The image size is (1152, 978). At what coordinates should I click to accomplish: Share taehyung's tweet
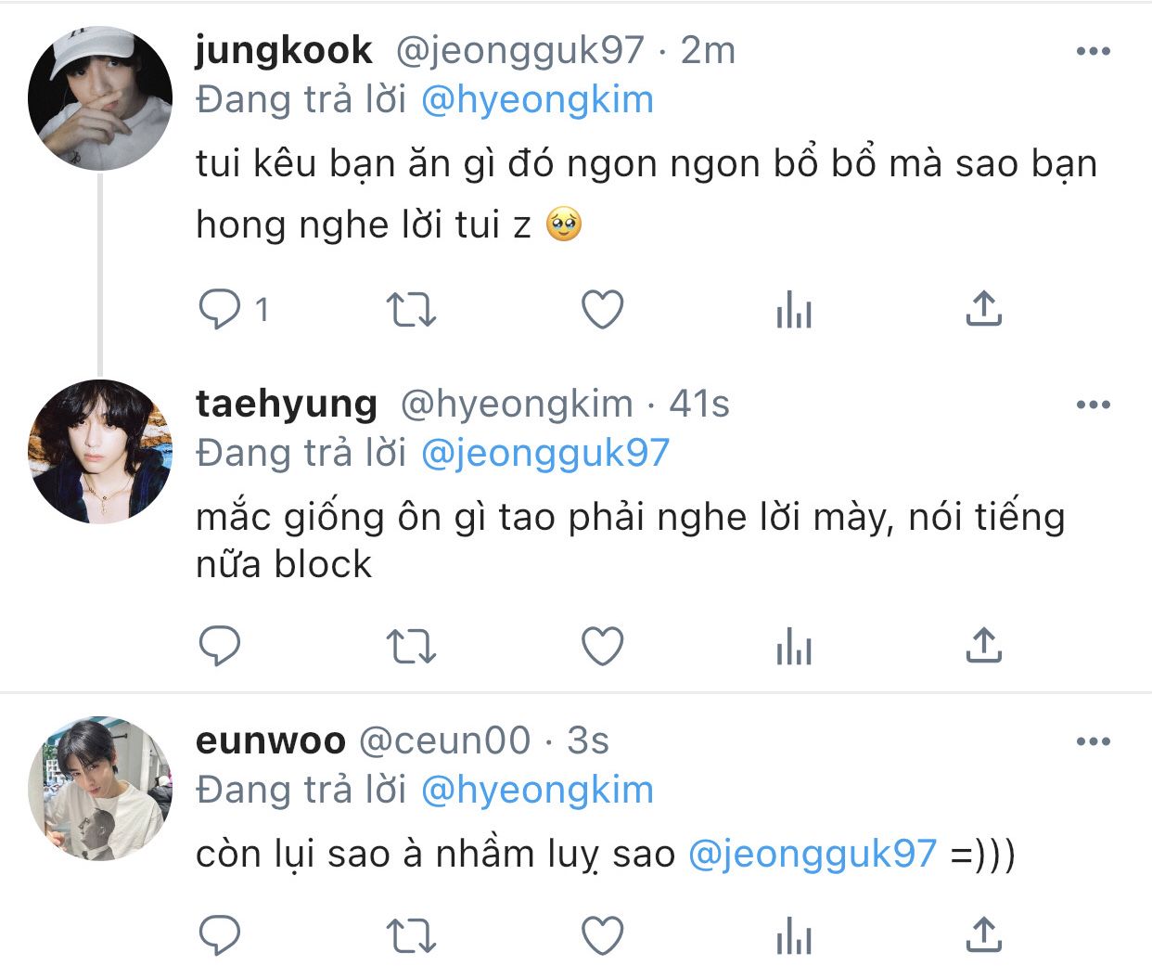pos(983,646)
